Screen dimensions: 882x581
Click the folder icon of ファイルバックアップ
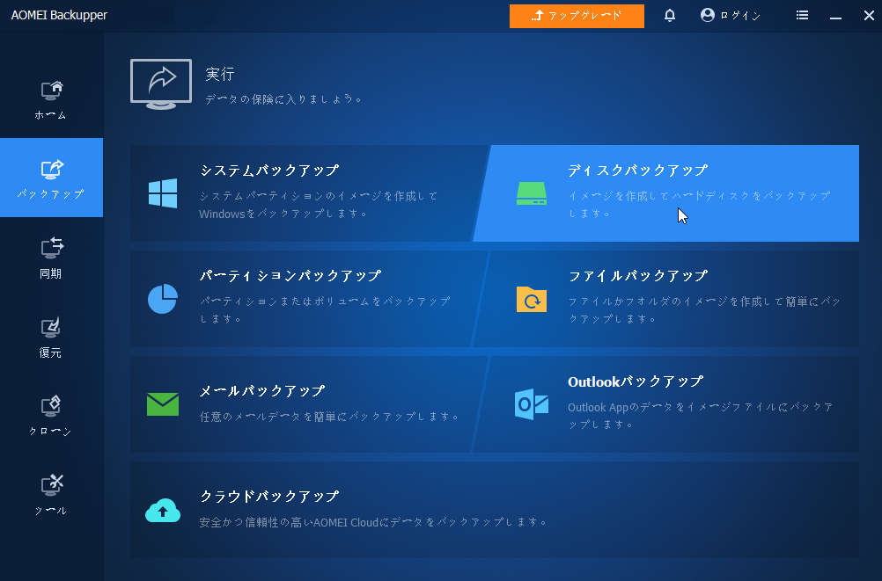tap(532, 299)
